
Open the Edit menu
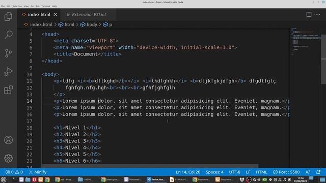tap(8, 6)
